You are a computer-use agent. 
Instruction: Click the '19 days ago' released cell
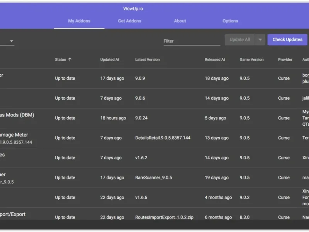pyautogui.click(x=217, y=177)
